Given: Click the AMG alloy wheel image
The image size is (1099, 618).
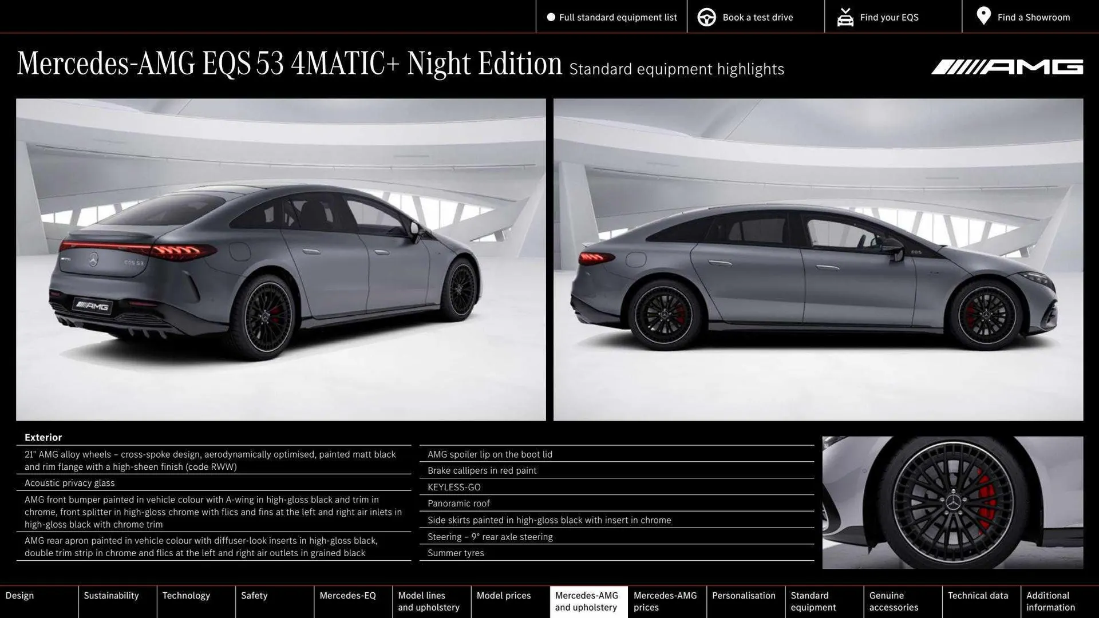Looking at the screenshot, I should [953, 504].
